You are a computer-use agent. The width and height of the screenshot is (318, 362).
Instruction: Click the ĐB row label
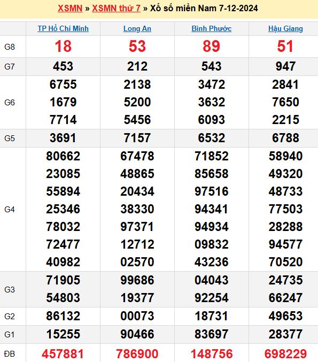click(x=10, y=354)
